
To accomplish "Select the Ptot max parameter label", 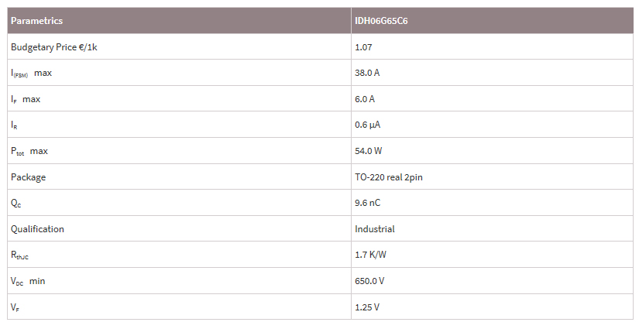I will click(x=29, y=152).
